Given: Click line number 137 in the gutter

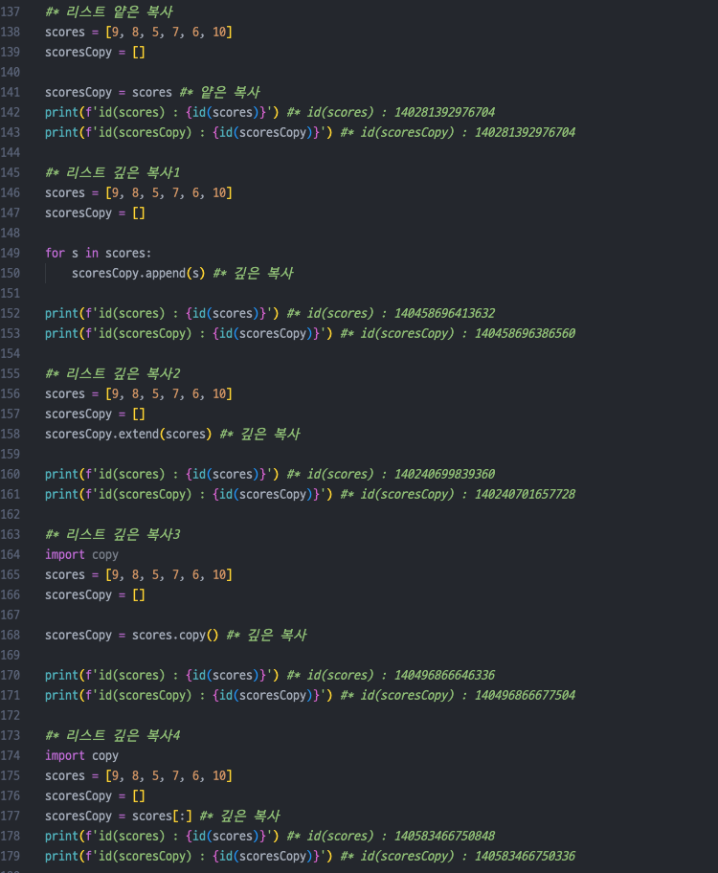Looking at the screenshot, I should click(10, 11).
